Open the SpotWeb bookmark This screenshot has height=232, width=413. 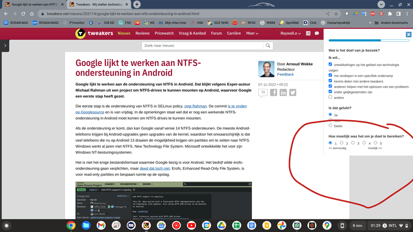pos(289,23)
